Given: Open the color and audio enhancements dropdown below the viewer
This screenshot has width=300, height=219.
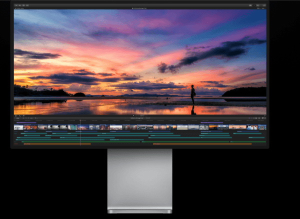Looking at the screenshot, I should point(20,115).
